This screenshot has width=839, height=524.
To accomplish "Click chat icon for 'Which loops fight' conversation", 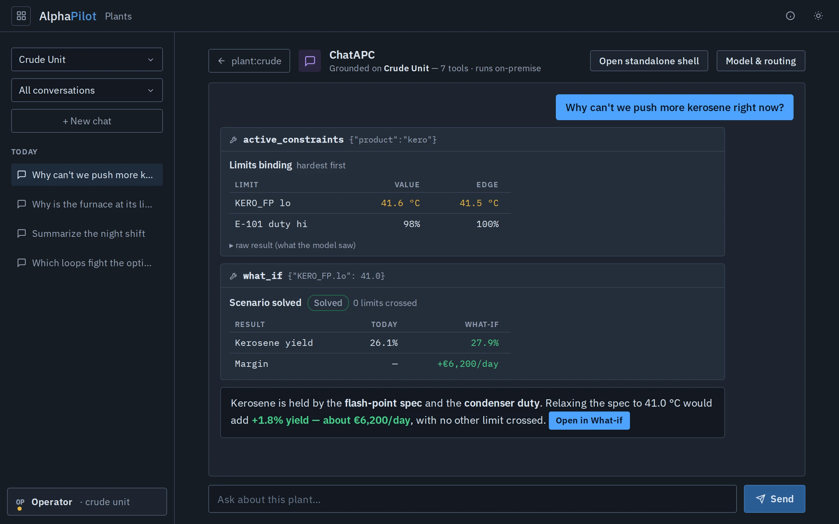I will (x=22, y=263).
